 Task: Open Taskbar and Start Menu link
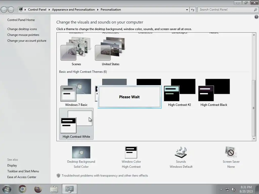coord(23,171)
